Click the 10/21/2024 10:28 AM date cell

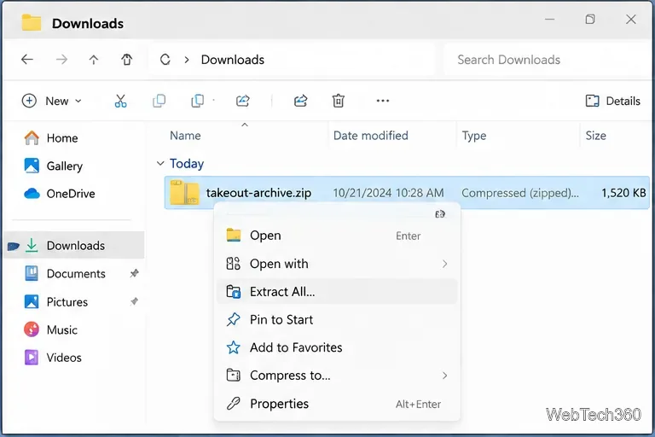tap(388, 193)
